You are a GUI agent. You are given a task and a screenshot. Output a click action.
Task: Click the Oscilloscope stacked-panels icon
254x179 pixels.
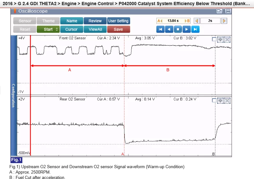228,11
